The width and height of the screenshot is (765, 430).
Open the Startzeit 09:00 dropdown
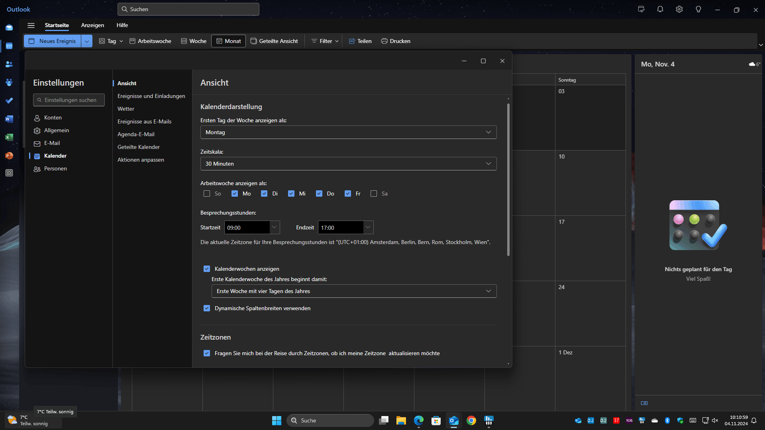point(275,228)
